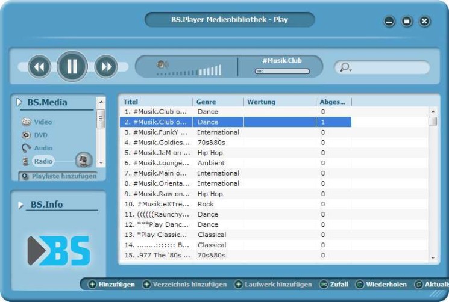Collapse the BS.Media panel arrow
The image size is (449, 302).
19,102
